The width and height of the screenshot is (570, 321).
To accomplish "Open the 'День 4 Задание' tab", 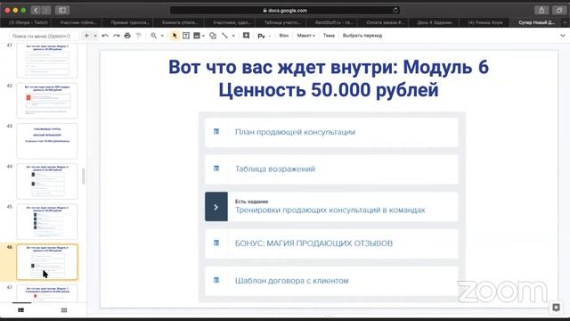I will pyautogui.click(x=435, y=22).
